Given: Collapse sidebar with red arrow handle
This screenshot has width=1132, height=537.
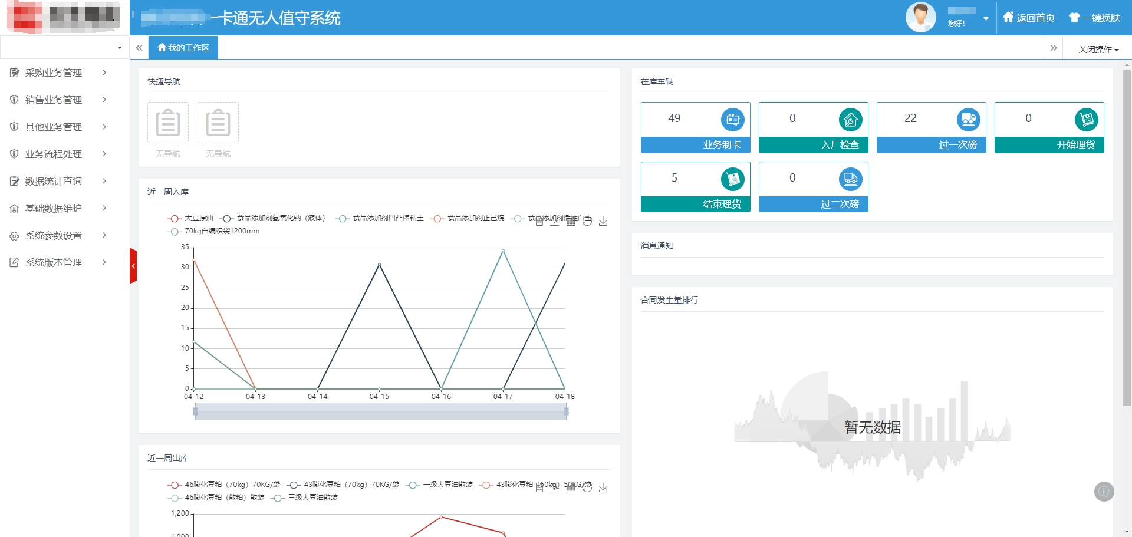Looking at the screenshot, I should pos(133,266).
